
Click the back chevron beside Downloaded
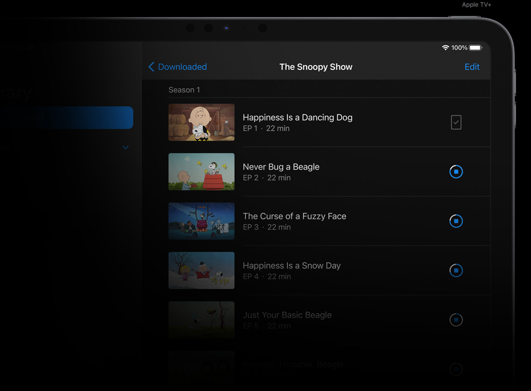(x=151, y=67)
